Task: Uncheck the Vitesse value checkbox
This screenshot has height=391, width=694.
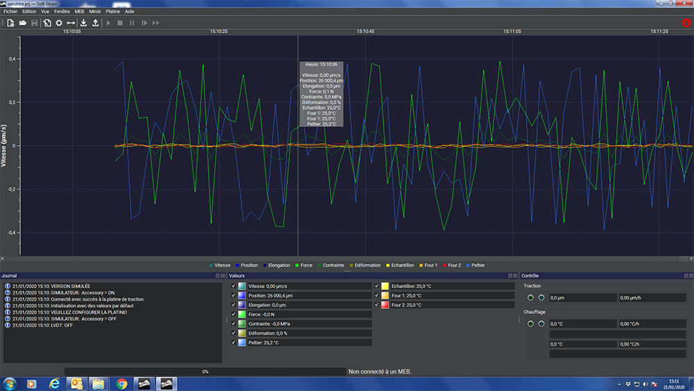Action: tap(234, 286)
